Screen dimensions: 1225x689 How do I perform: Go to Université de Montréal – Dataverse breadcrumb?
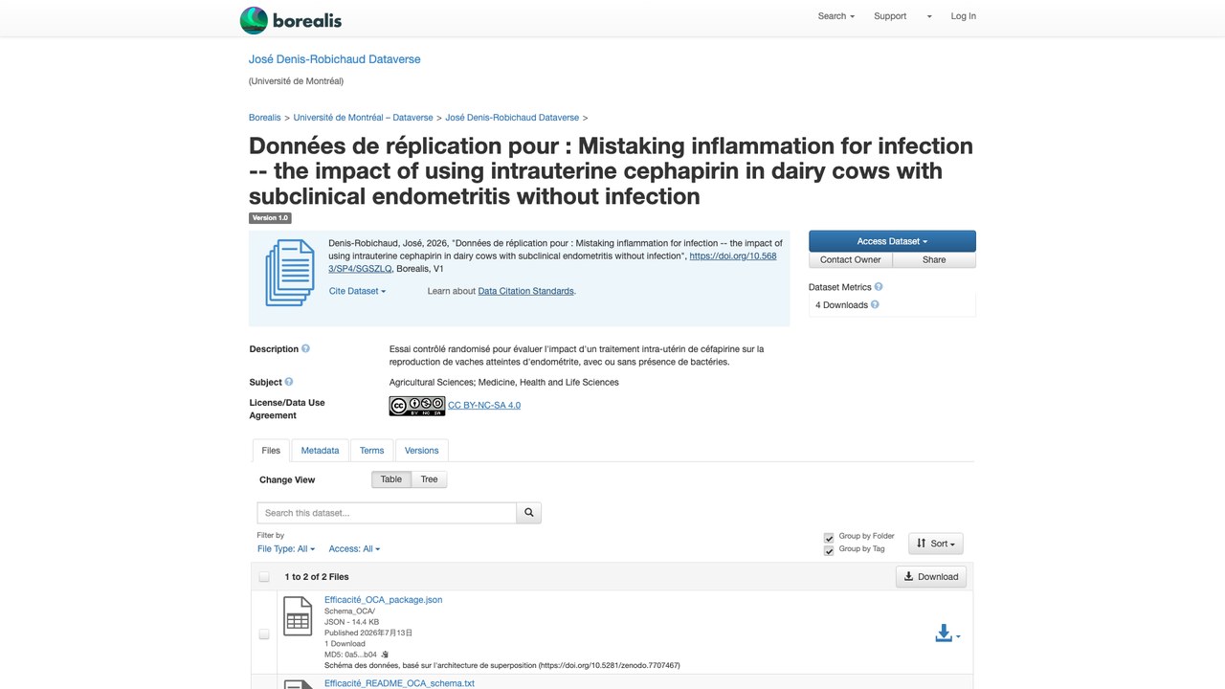coord(364,118)
